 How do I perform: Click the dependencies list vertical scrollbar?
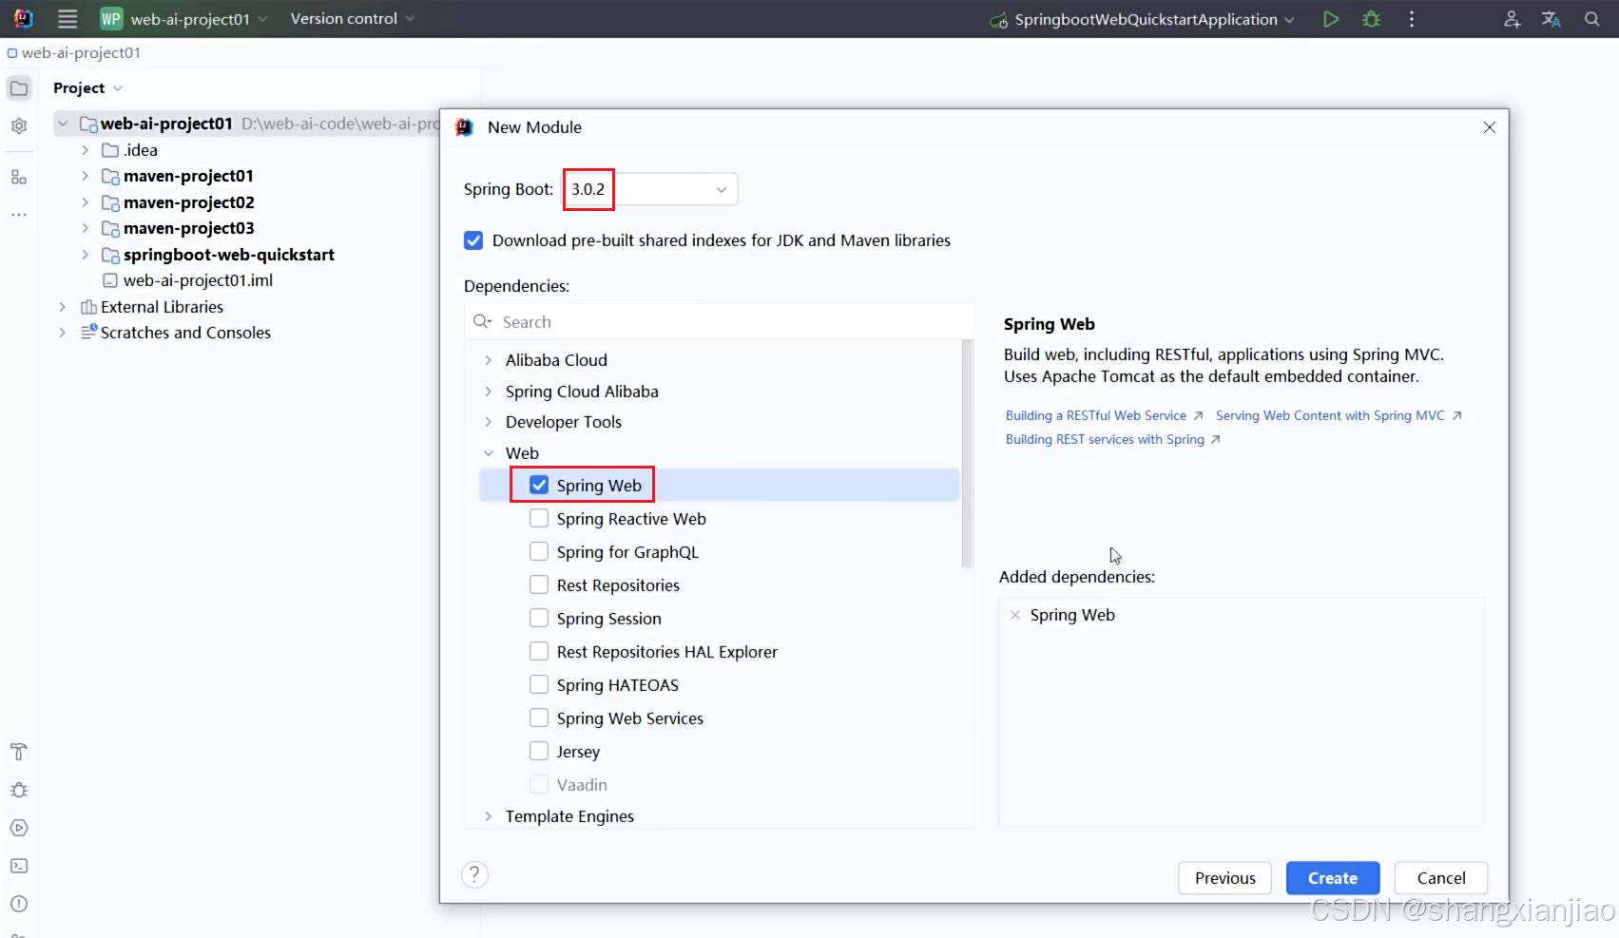(967, 454)
